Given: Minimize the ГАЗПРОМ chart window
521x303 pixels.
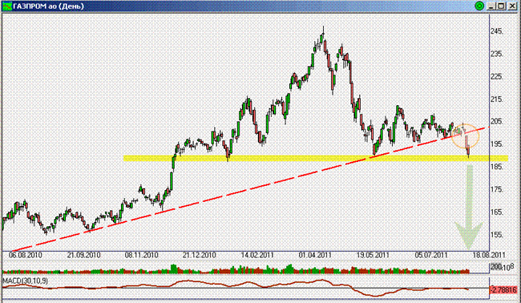Looking at the screenshot, I should click(492, 6).
